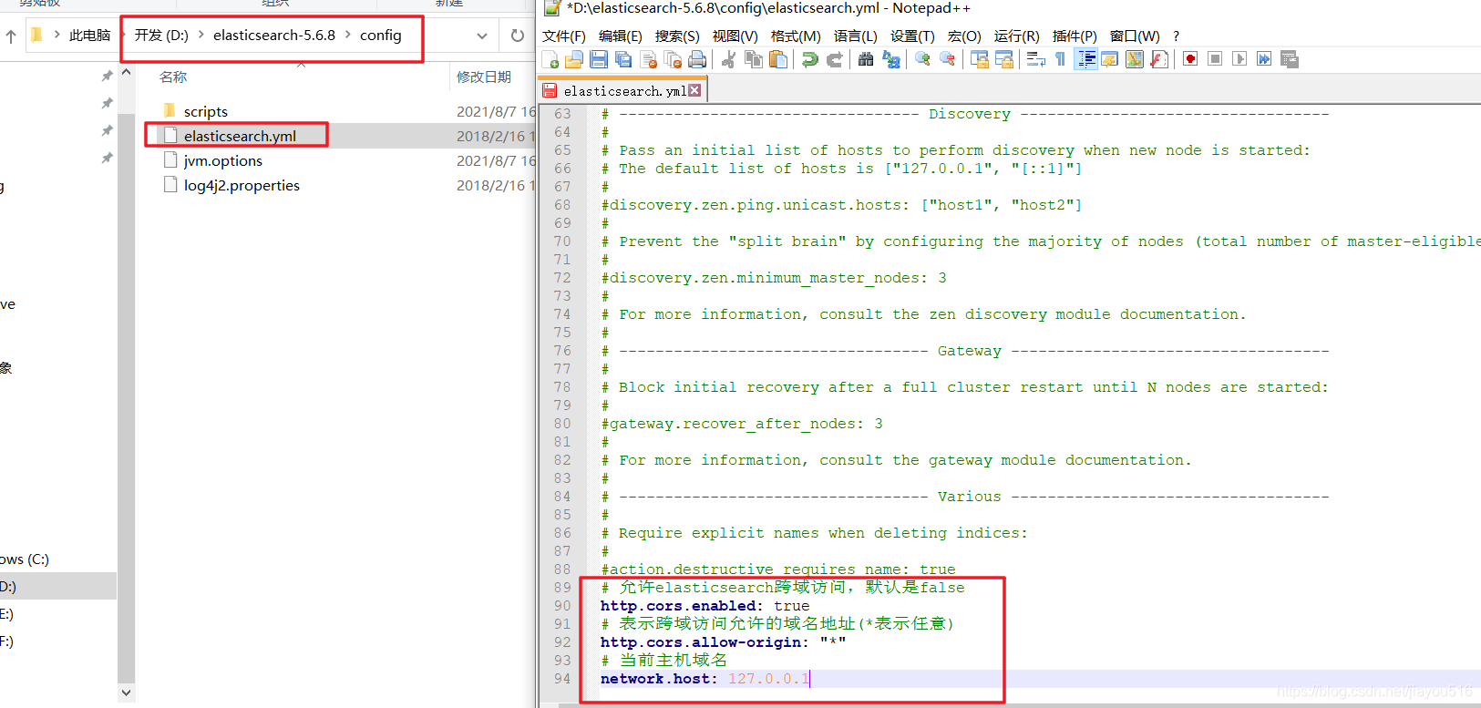The height and width of the screenshot is (708, 1481).
Task: Play back the recorded macro
Action: coord(1239,59)
